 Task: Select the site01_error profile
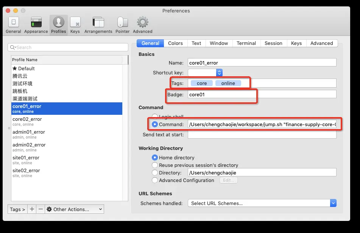tap(67, 160)
